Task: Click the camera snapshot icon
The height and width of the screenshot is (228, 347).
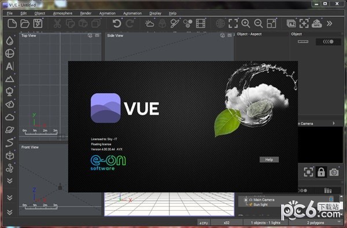Action: pyautogui.click(x=334, y=172)
